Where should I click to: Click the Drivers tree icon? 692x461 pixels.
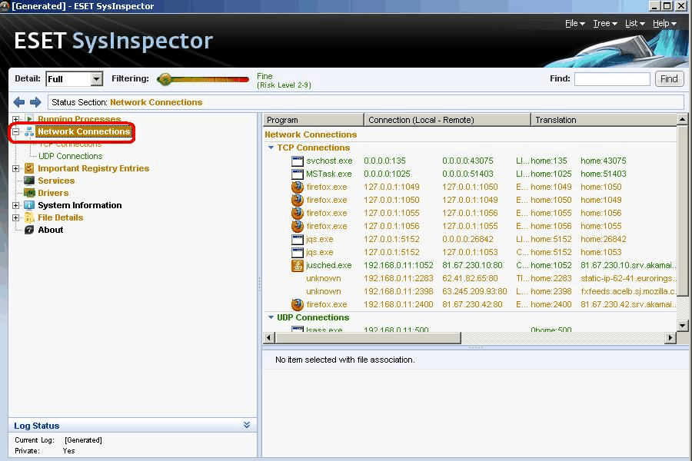29,193
